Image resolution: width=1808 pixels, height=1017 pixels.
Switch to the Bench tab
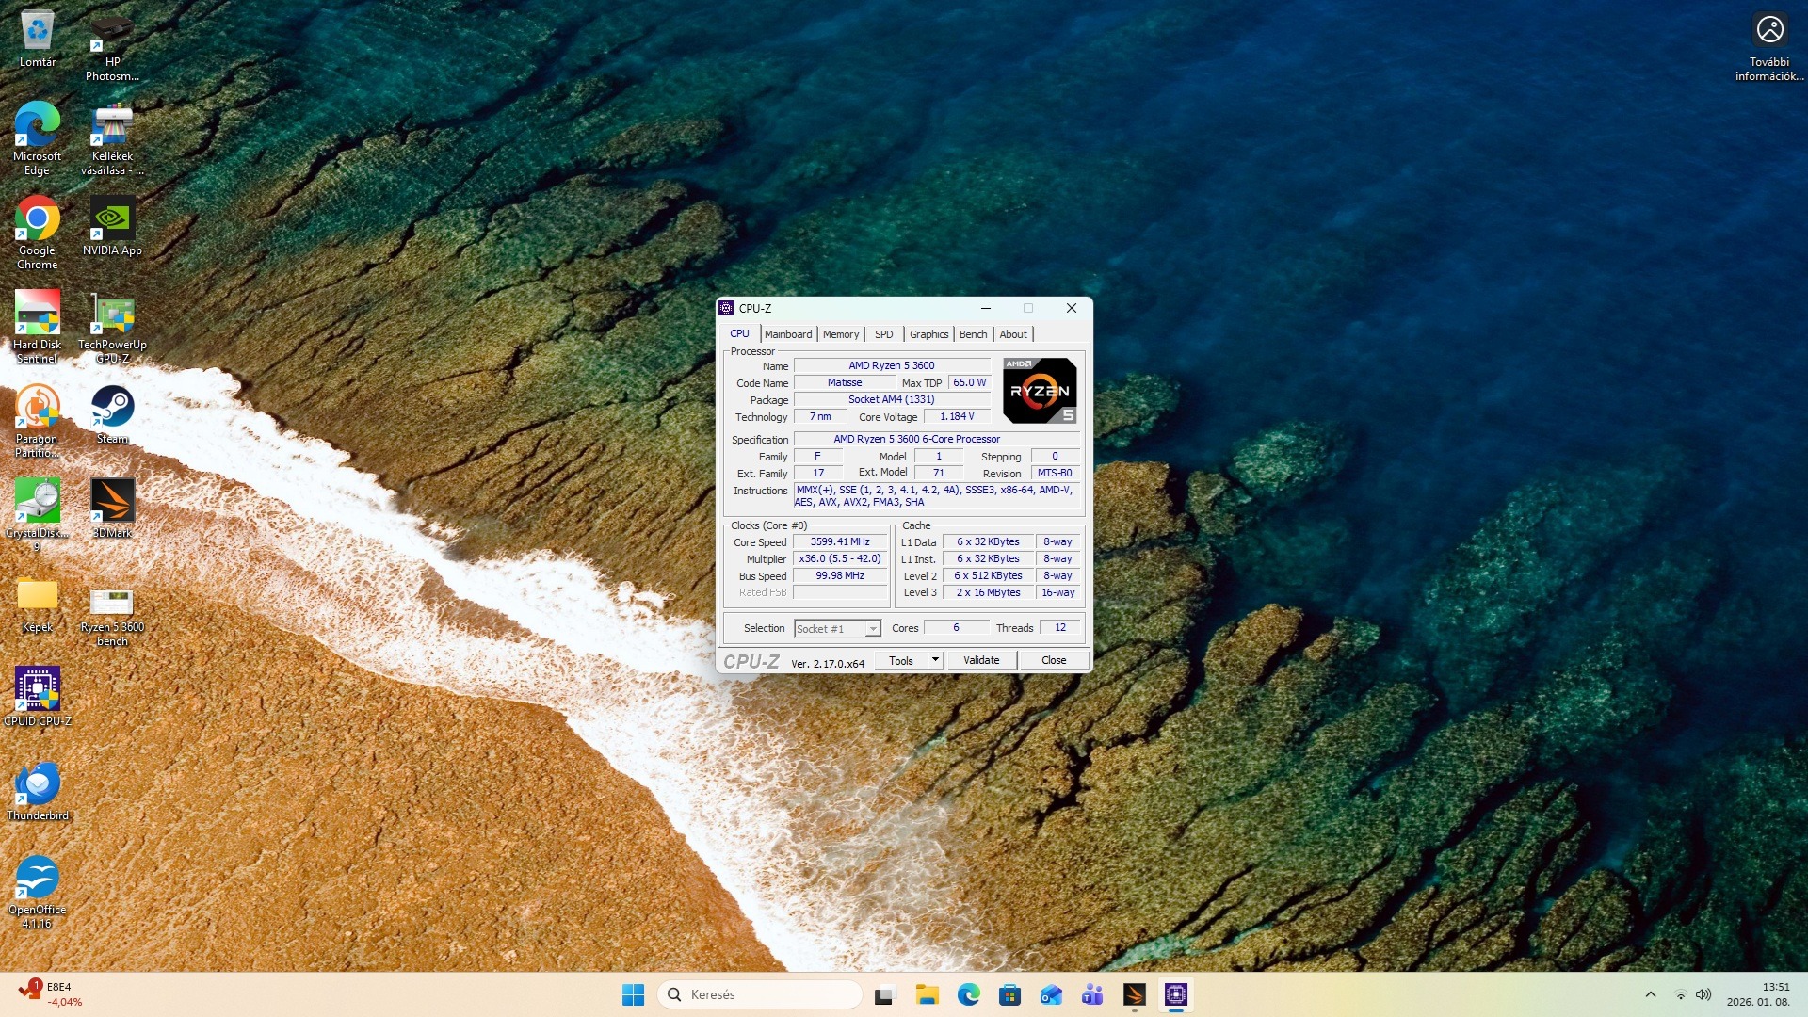tap(973, 334)
